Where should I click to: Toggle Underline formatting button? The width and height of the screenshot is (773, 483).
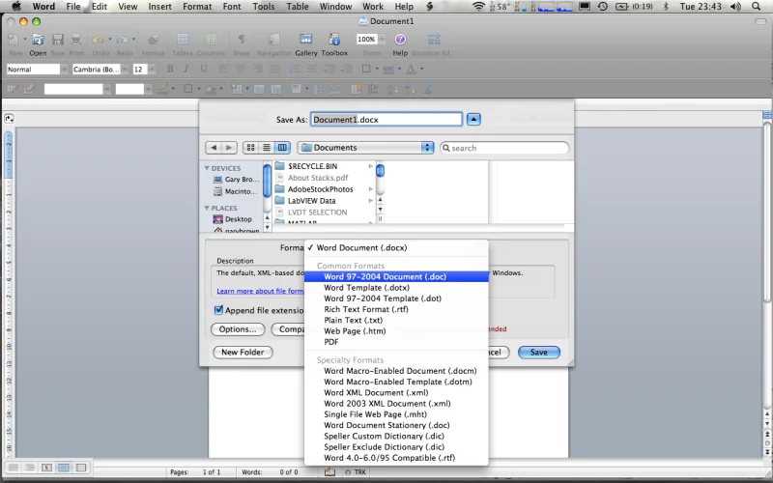[x=203, y=69]
